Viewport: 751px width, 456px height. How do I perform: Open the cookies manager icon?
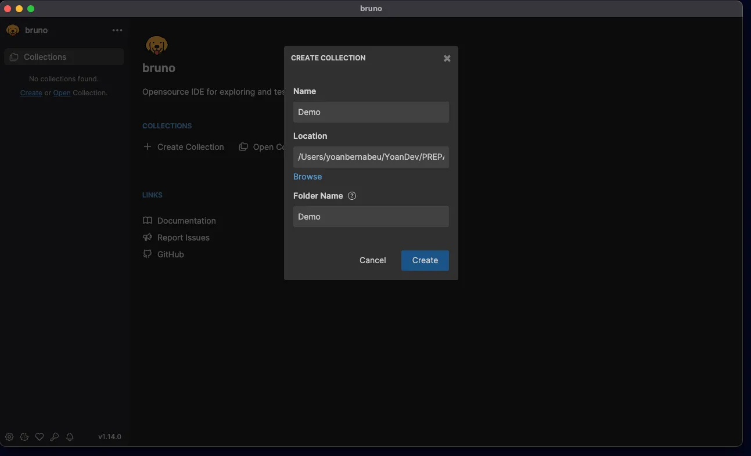[24, 437]
